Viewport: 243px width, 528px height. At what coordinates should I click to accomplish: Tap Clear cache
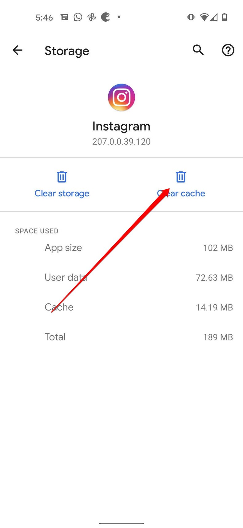181,193
